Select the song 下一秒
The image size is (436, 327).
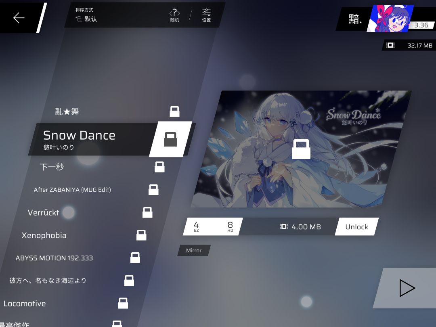pyautogui.click(x=52, y=167)
